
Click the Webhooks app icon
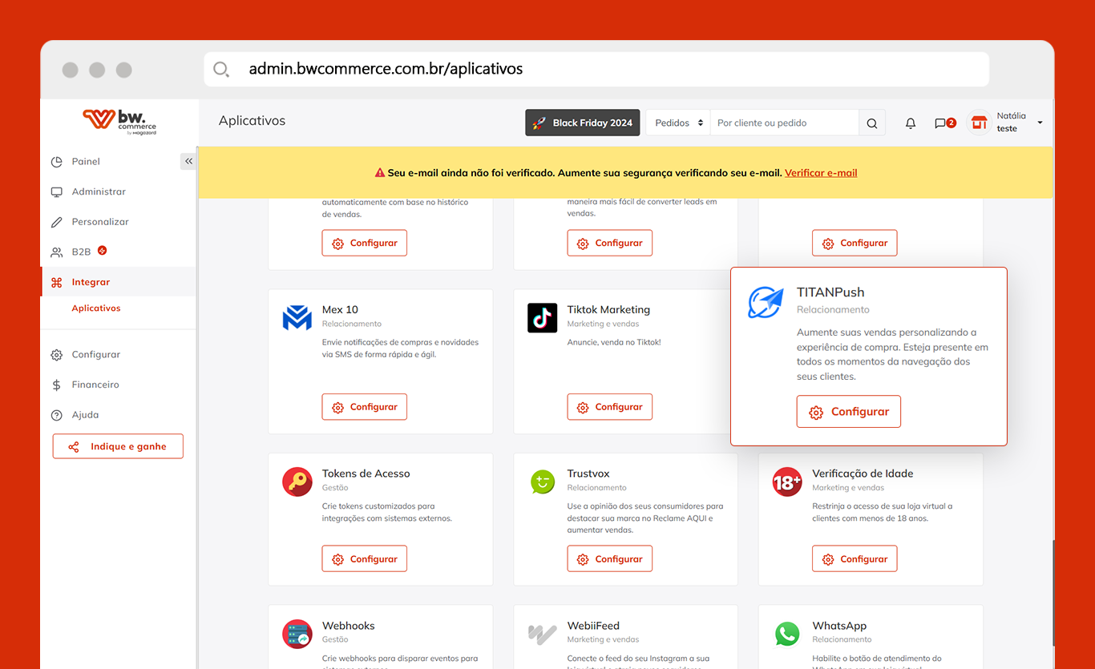point(297,634)
